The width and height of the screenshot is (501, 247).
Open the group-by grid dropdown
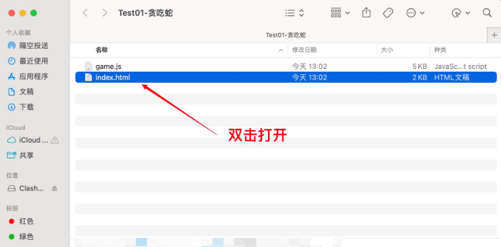pos(340,12)
